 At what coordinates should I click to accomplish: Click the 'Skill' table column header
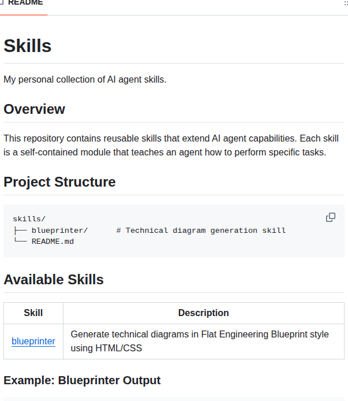pos(33,313)
